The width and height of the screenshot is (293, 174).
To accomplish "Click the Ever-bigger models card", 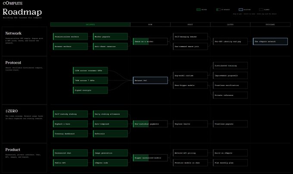I will click(190, 85).
